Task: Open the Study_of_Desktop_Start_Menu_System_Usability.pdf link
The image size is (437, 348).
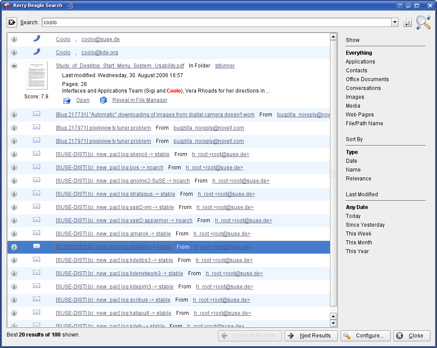Action: click(x=120, y=66)
